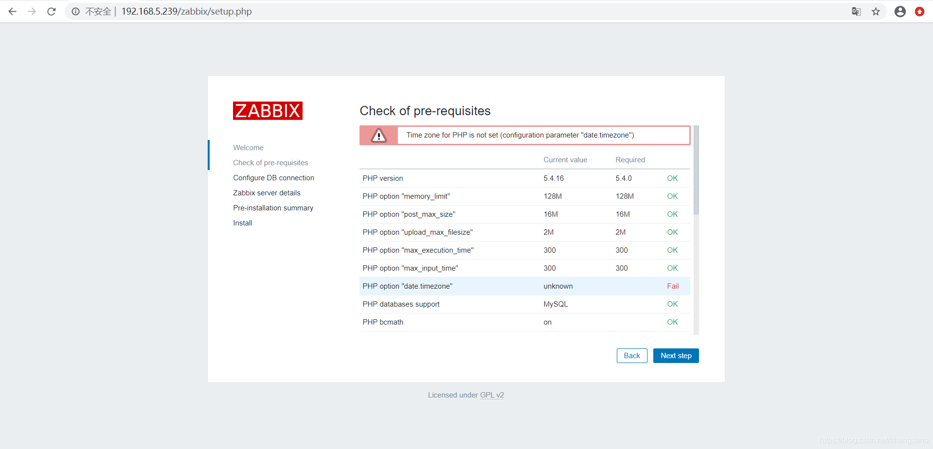Click the Required column header
Screen dimensions: 933x449
630,160
